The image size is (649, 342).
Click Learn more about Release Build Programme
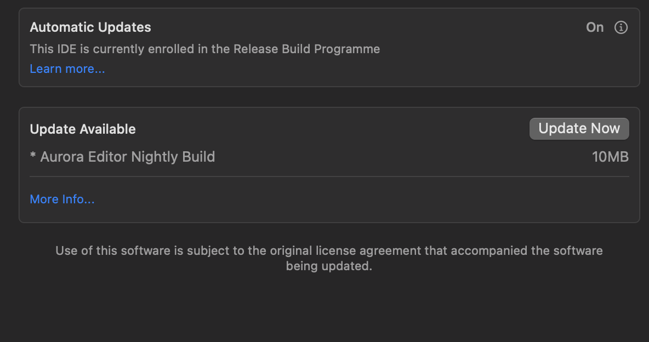67,69
